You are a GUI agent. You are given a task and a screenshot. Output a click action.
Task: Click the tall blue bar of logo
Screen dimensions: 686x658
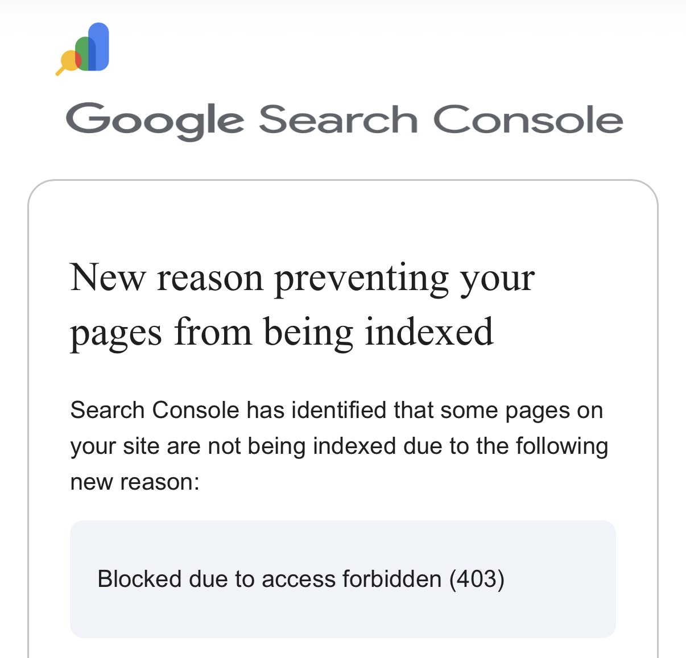[x=99, y=47]
